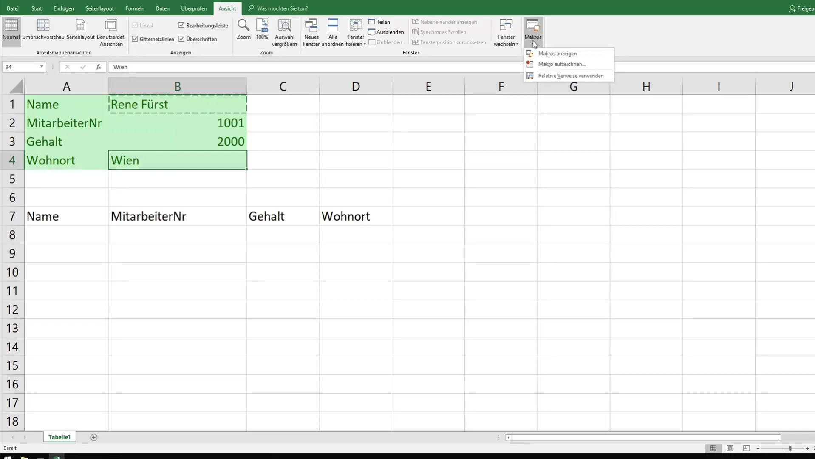815x459 pixels.
Task: Select cell containing 2000
Action: (x=178, y=142)
